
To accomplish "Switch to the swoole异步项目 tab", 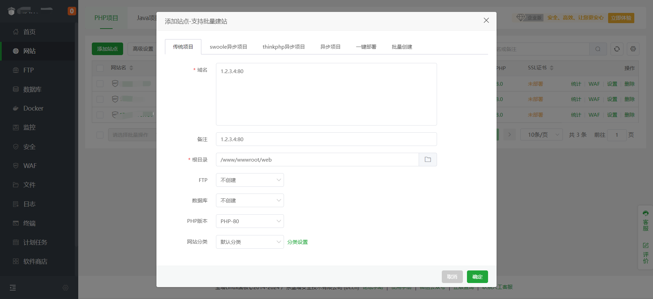I will tap(228, 47).
